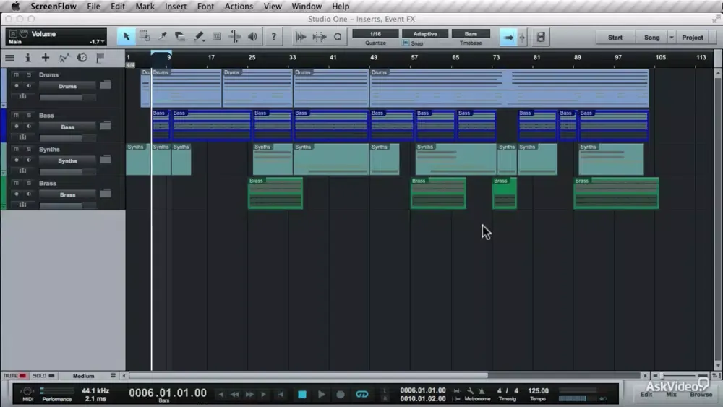Select the Arrow tool
This screenshot has width=723, height=407.
coord(126,37)
